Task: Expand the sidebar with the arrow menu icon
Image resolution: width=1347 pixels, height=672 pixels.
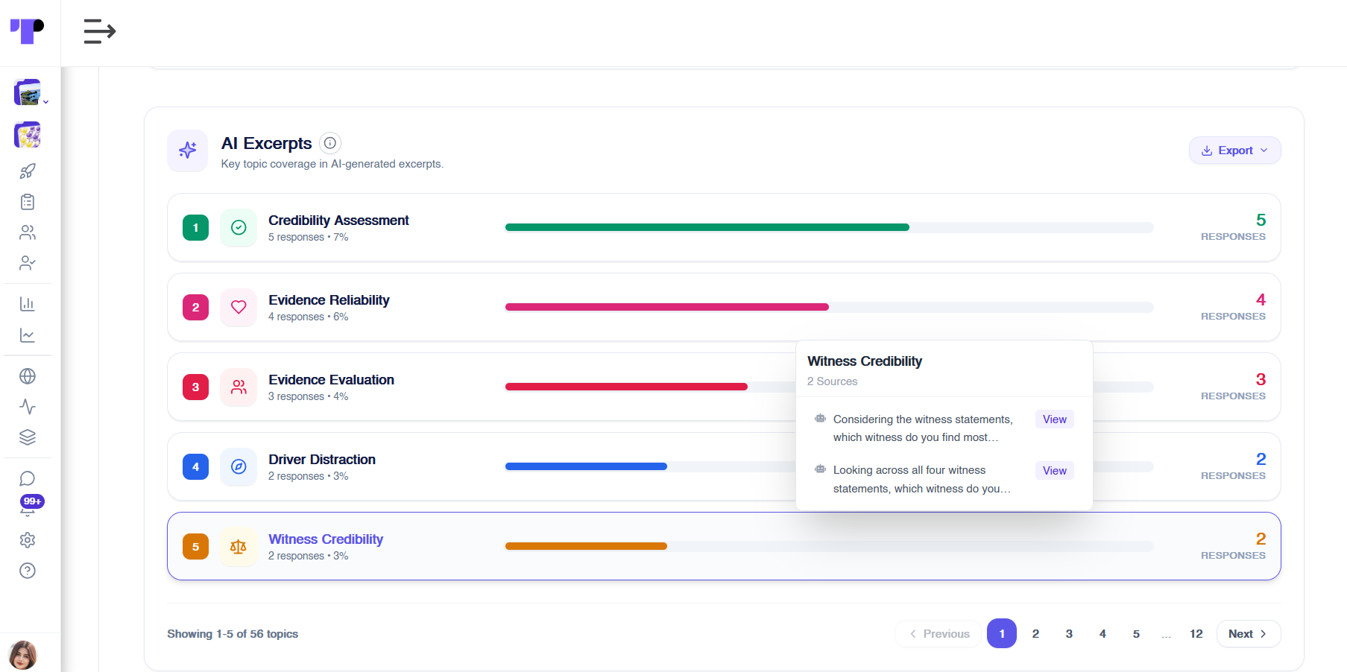Action: [100, 31]
